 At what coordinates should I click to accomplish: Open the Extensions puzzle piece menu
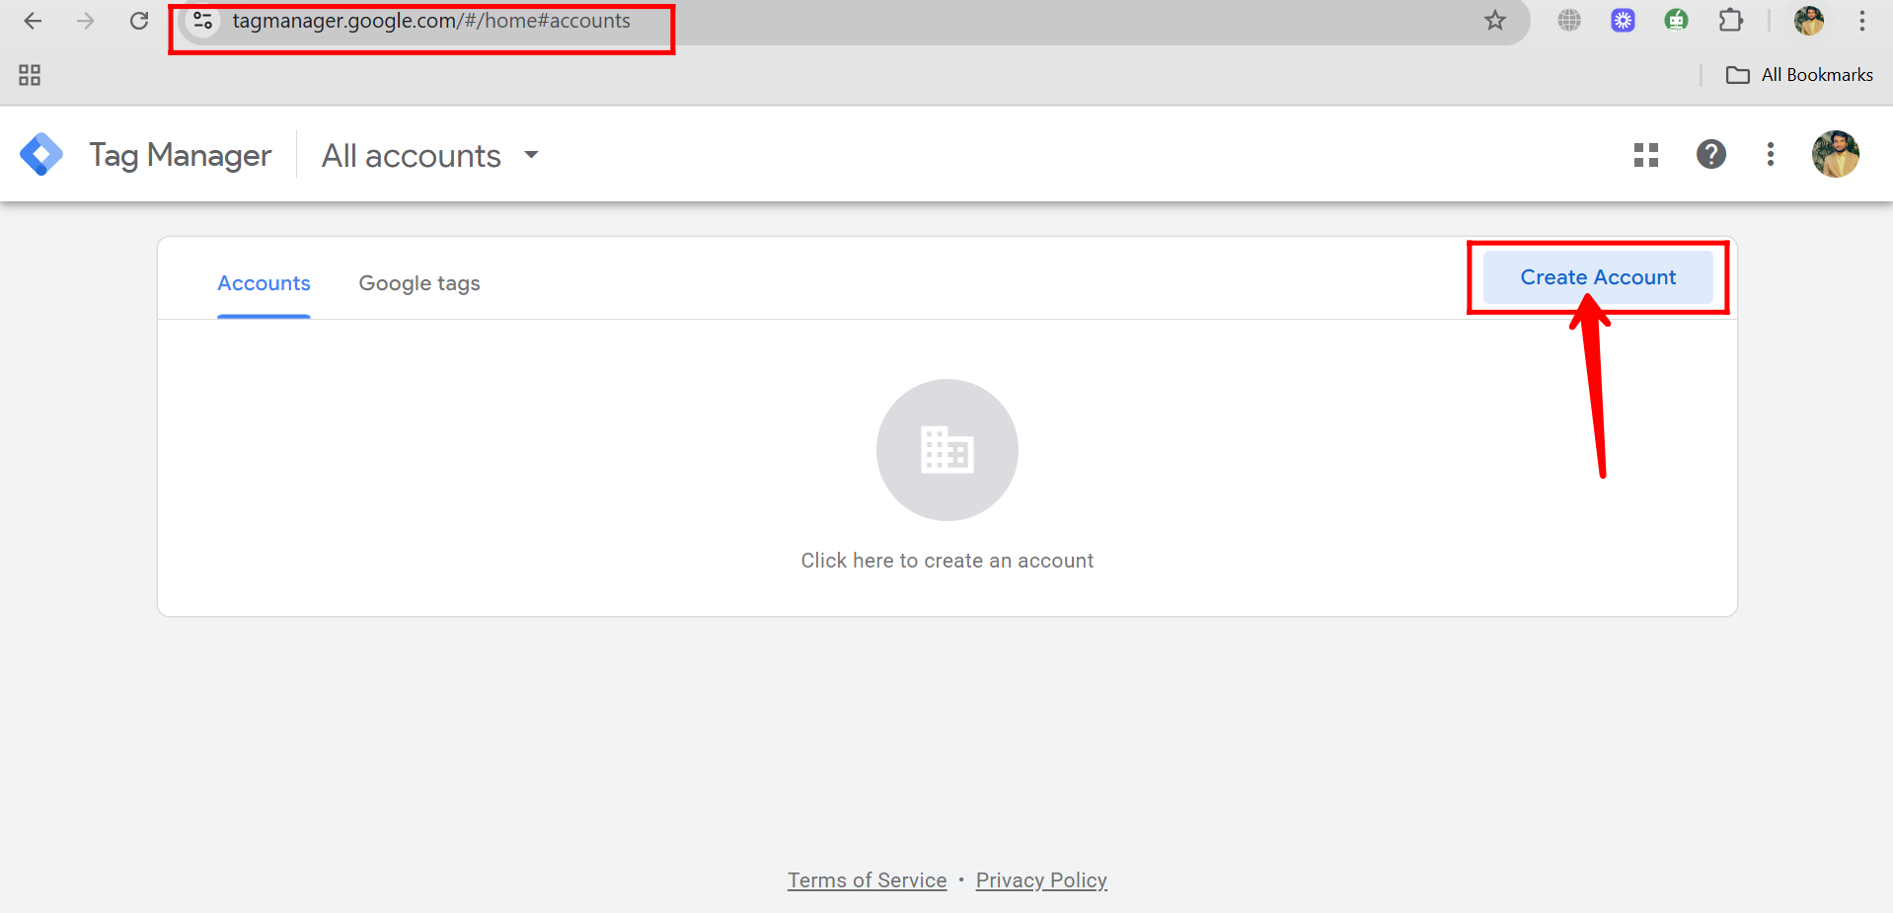pyautogui.click(x=1730, y=20)
